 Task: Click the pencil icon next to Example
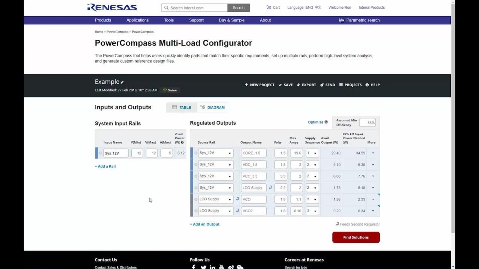[122, 82]
